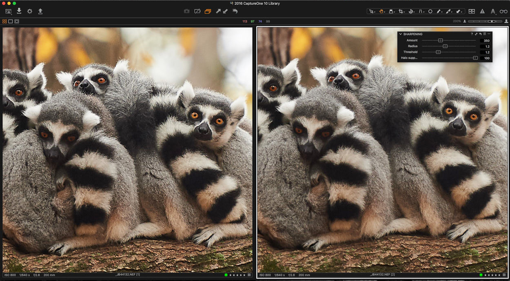Select the Pan hand cursor tool
This screenshot has width=510, height=281.
381,11
